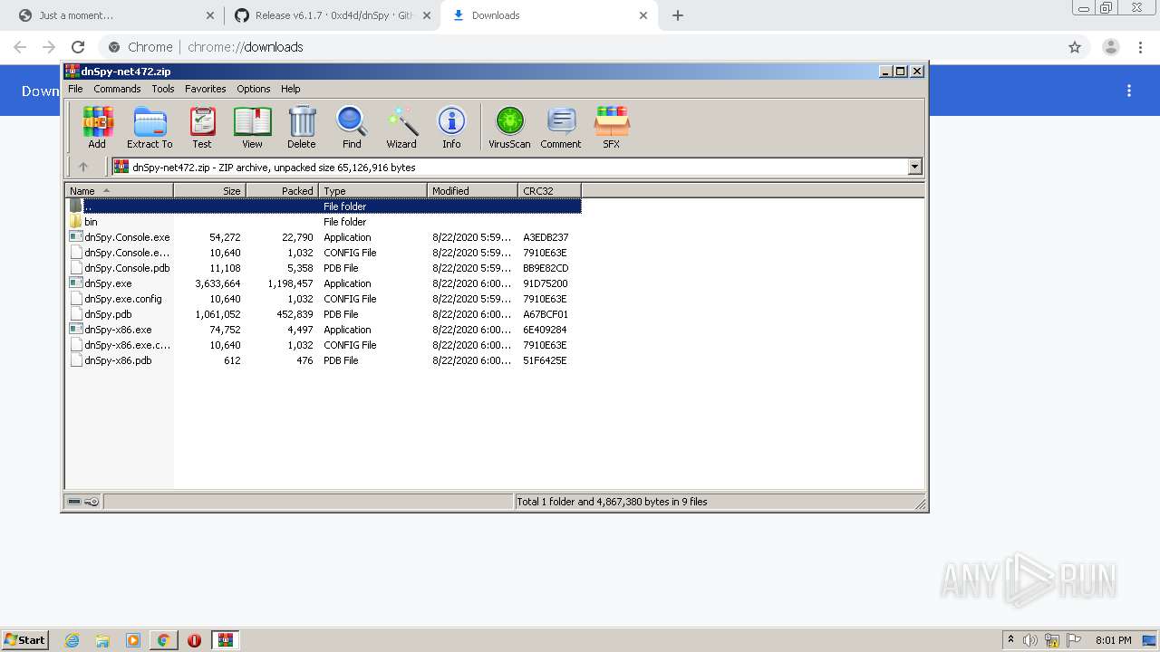This screenshot has height=652, width=1160.
Task: Click the SFX toolbar icon
Action: 612,127
